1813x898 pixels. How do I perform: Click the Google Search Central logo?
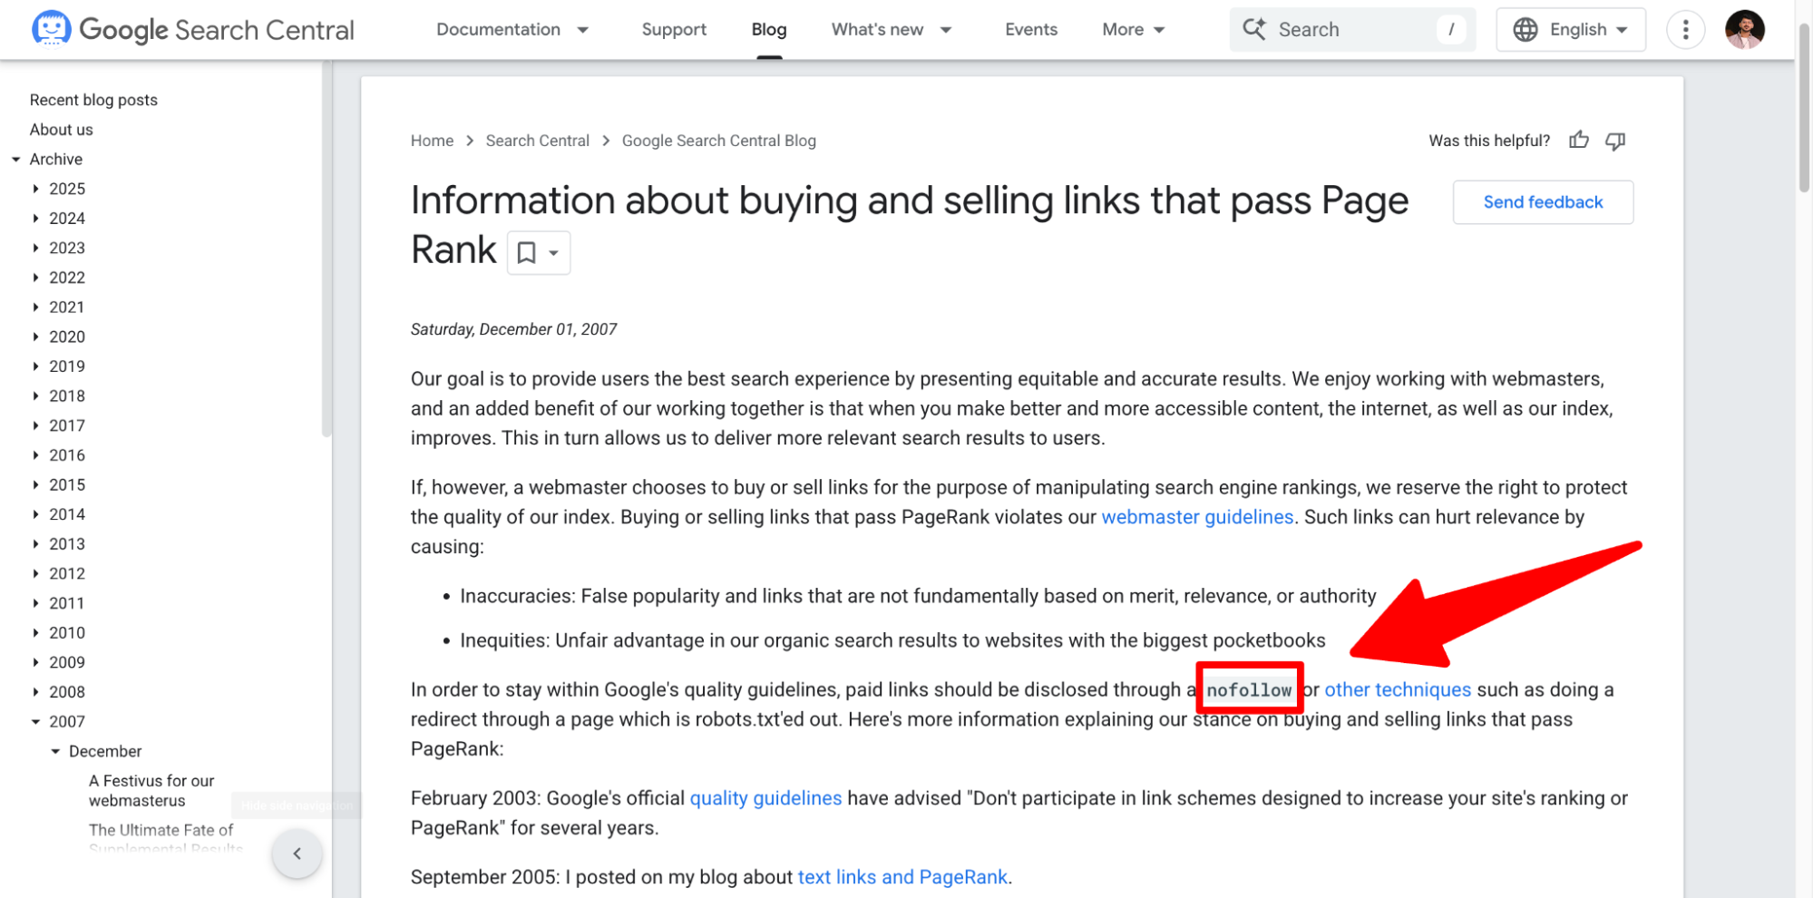tap(192, 29)
